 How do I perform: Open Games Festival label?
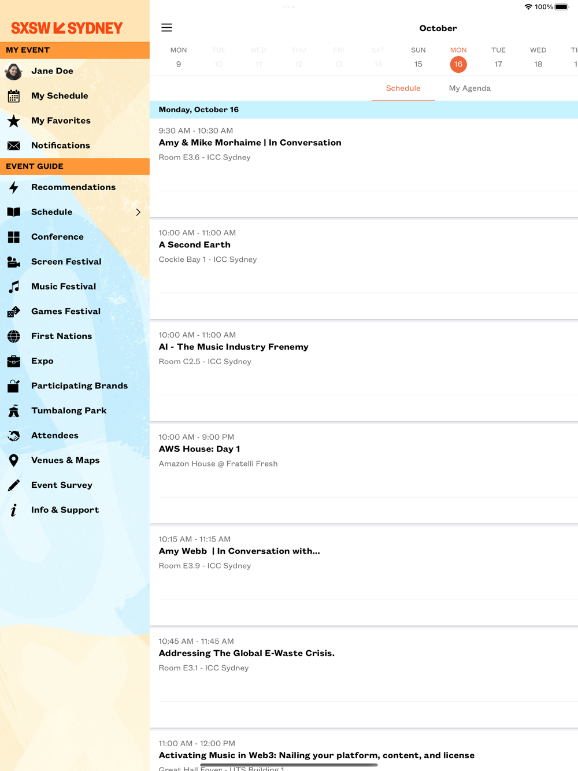(66, 312)
